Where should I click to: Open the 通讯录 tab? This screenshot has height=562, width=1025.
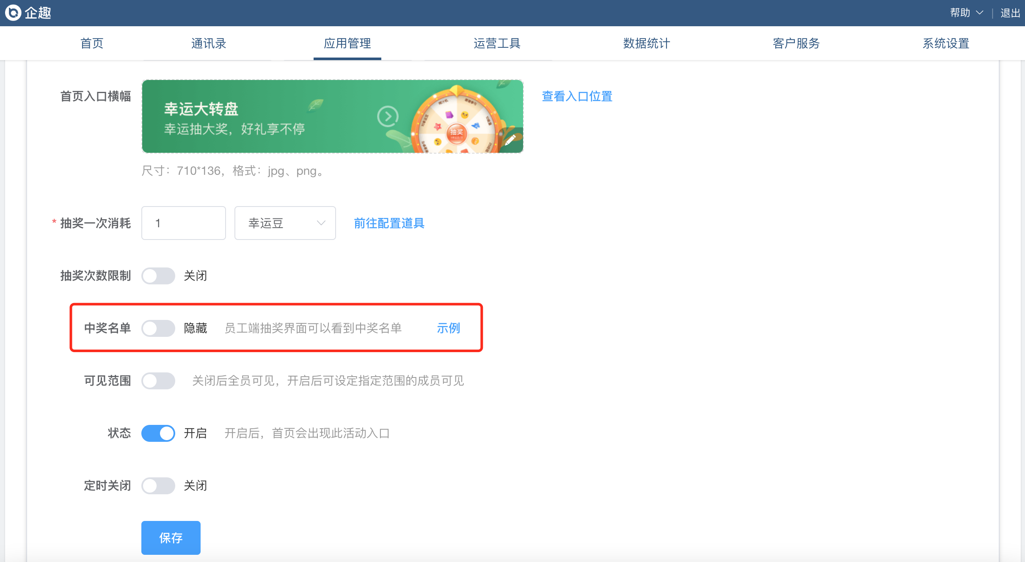(x=209, y=43)
